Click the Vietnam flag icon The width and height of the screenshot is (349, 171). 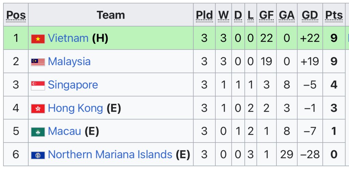click(38, 39)
